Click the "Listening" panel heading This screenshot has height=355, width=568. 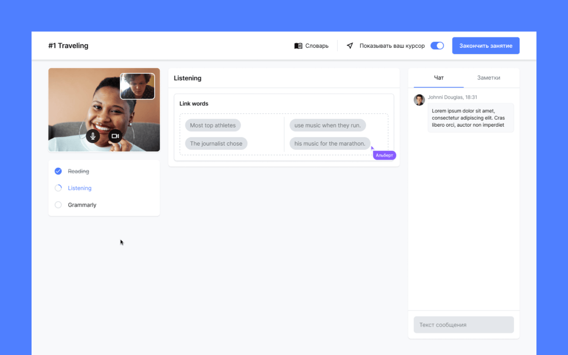[x=187, y=78]
